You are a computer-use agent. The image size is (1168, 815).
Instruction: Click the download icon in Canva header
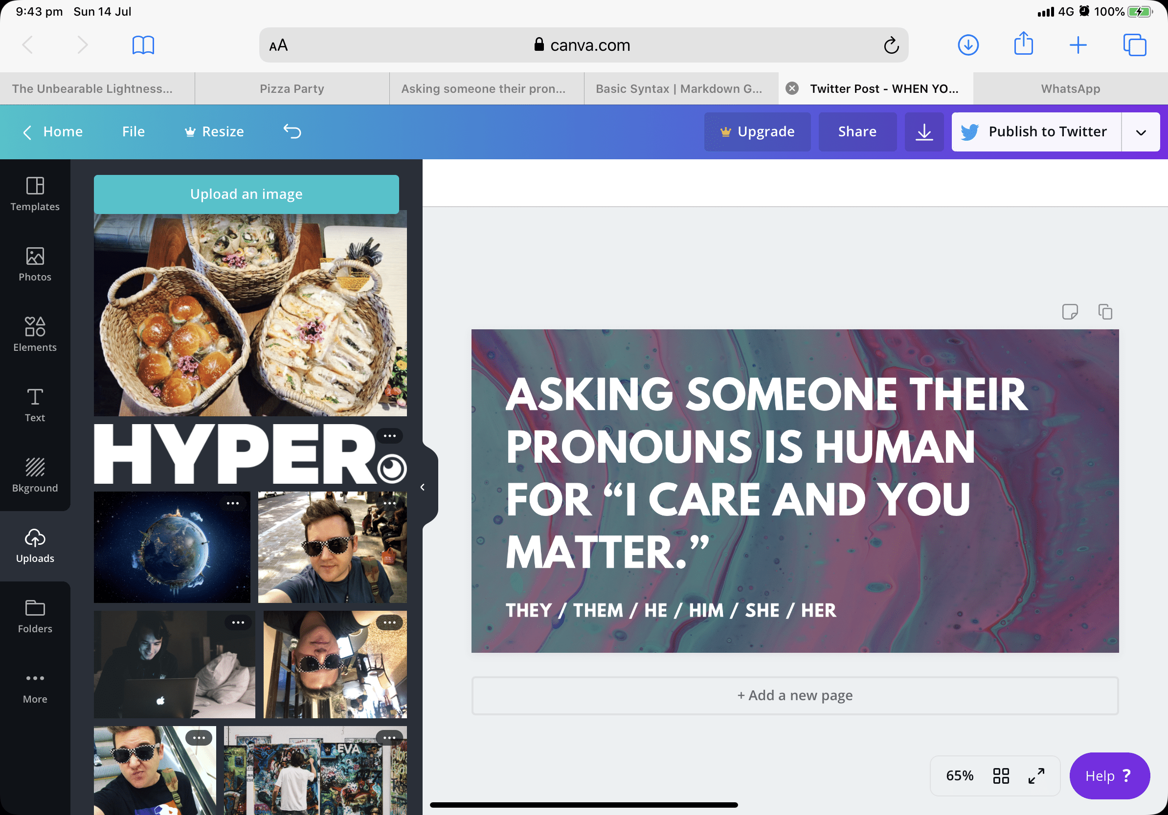point(924,132)
